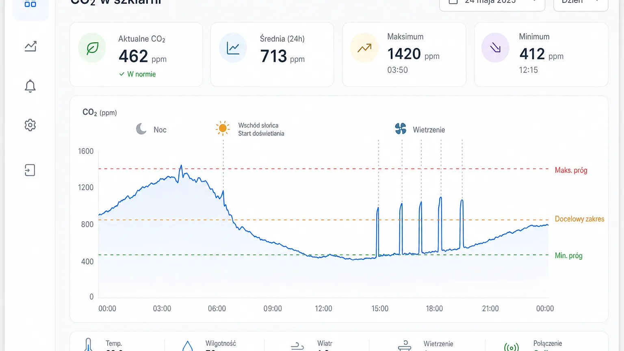
Task: Click the 1600 y-axis label
Action: tap(86, 151)
